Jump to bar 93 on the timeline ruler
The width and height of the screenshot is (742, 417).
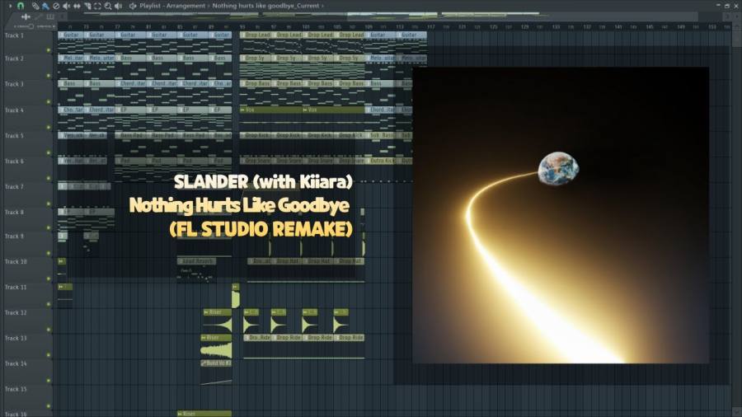242,27
